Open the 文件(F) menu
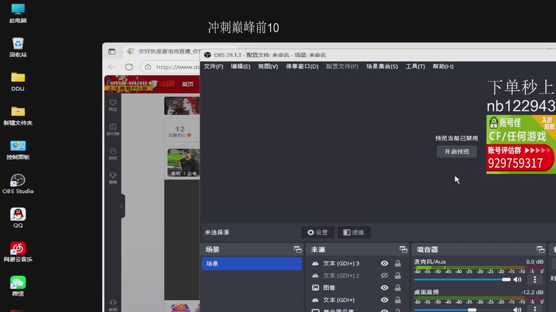The width and height of the screenshot is (556, 312). [213, 67]
